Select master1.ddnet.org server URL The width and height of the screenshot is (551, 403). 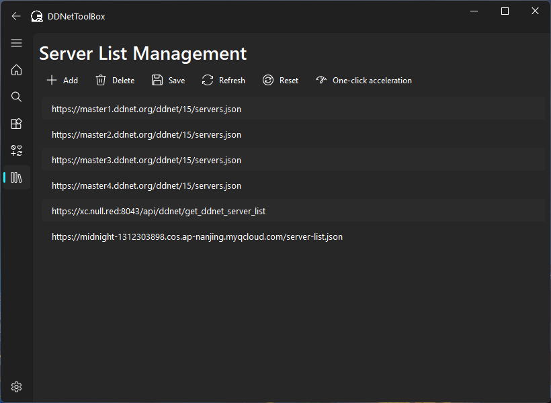pos(293,109)
